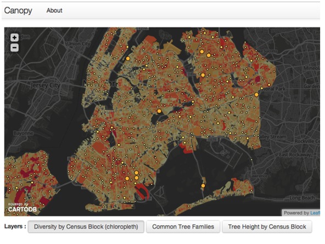The image size is (325, 244).
Task: Open the Leaflet attribution link
Action: coord(315,213)
